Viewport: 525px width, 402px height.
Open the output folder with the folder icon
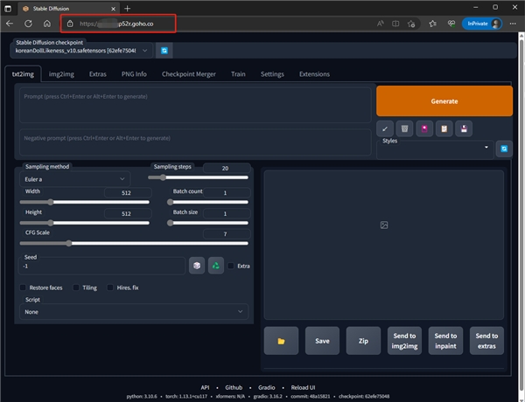click(281, 341)
